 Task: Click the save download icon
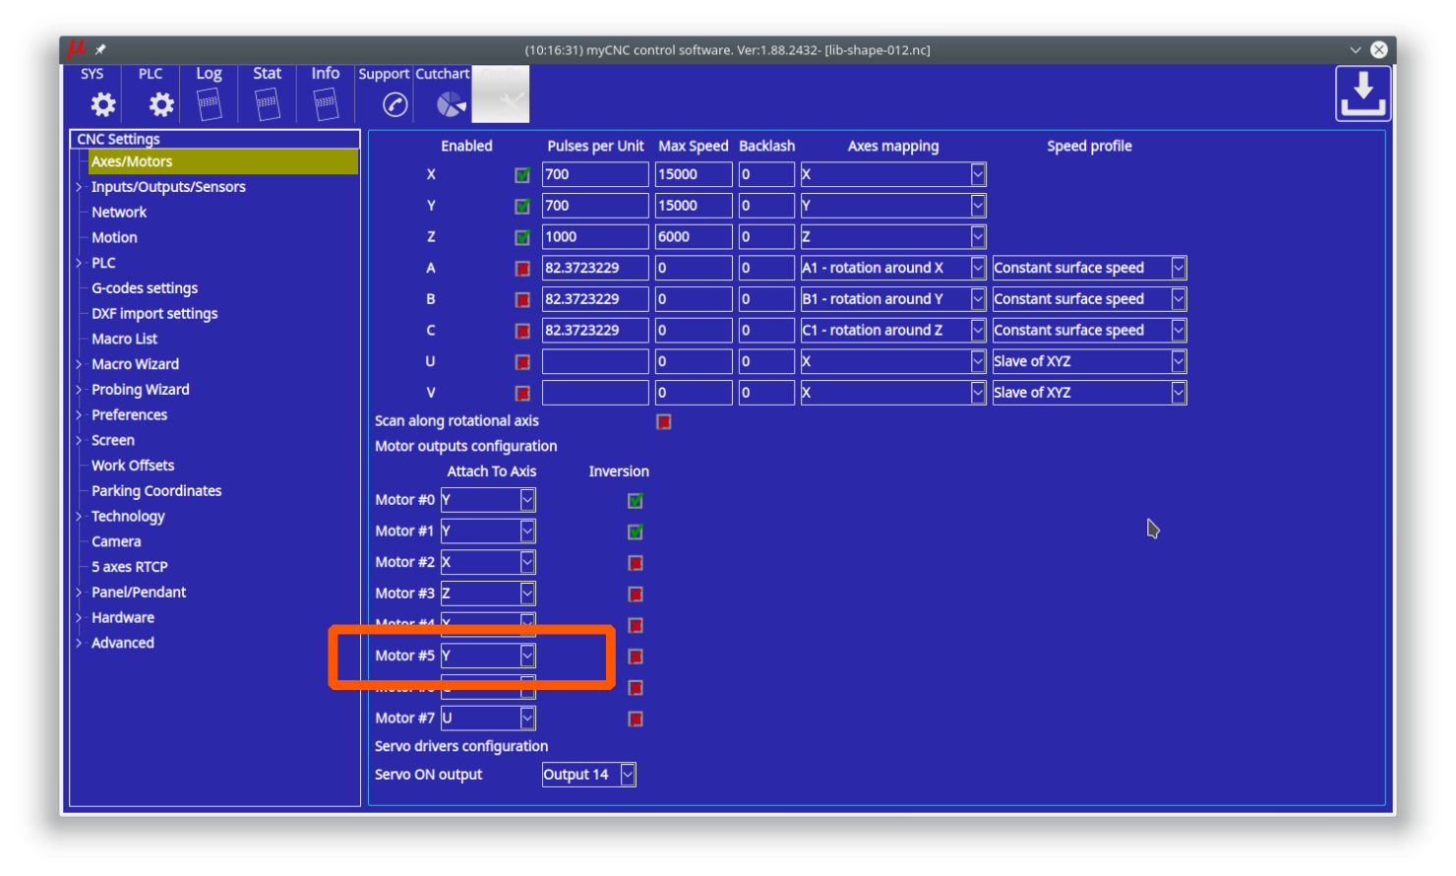(1363, 94)
